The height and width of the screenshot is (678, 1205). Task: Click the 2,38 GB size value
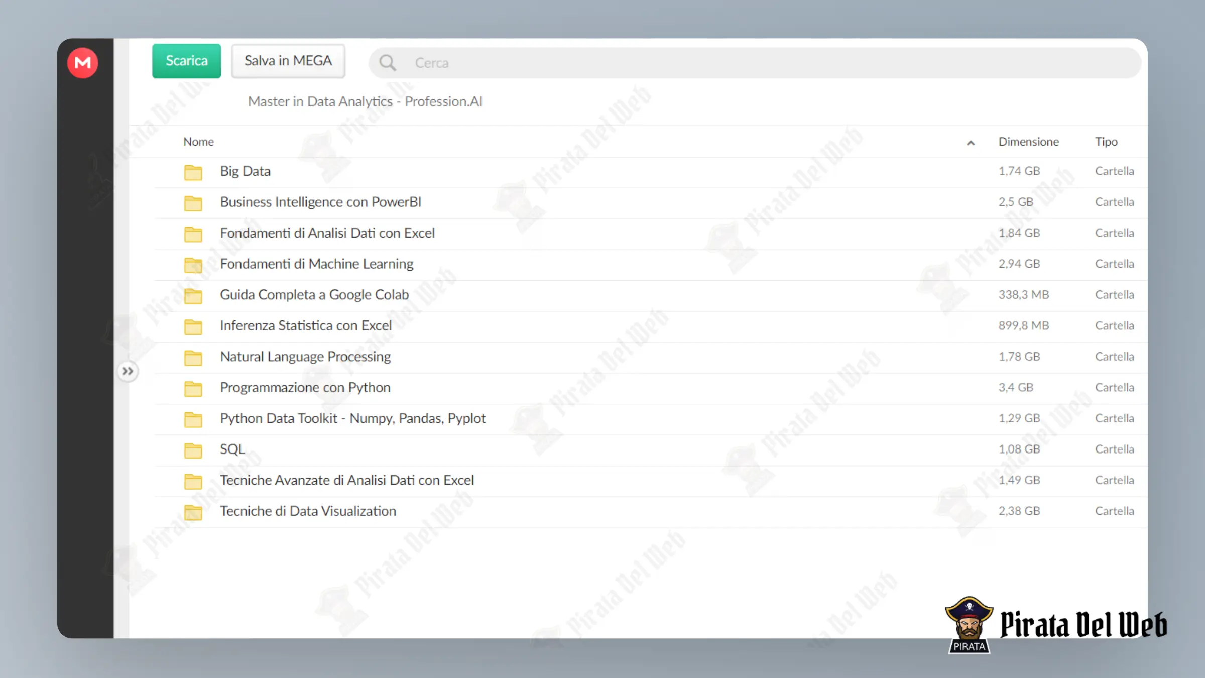[1019, 511]
